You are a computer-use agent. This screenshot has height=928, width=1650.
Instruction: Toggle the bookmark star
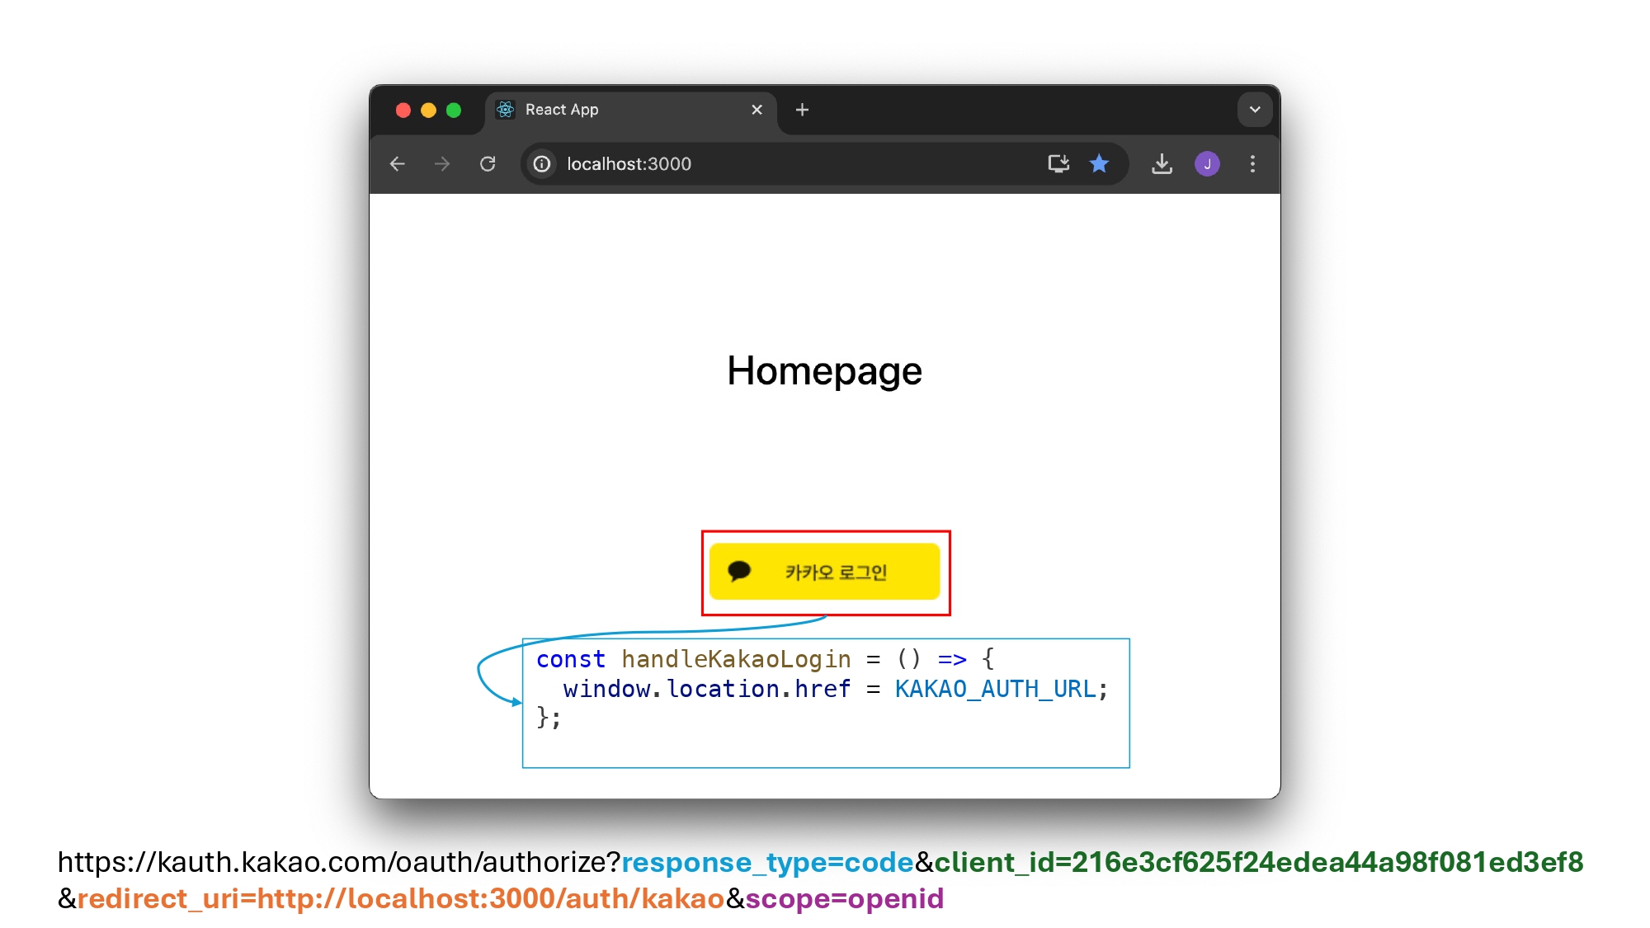(x=1099, y=164)
